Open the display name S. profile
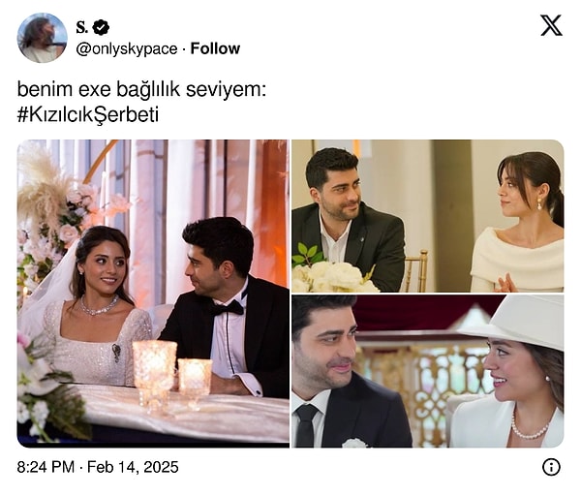The height and width of the screenshot is (496, 581). pyautogui.click(x=82, y=27)
